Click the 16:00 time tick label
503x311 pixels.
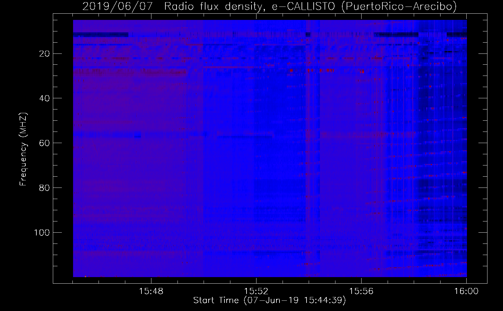pos(466,291)
